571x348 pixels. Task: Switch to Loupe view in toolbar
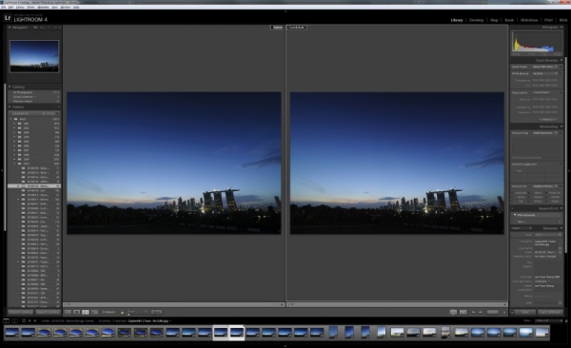(x=76, y=312)
